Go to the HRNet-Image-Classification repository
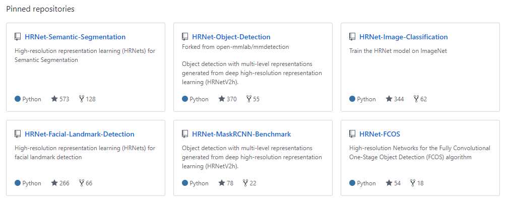Image resolution: width=507 pixels, height=201 pixels. (404, 37)
